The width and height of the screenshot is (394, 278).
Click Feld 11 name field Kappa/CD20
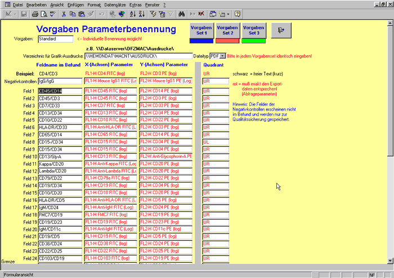[x=60, y=164]
